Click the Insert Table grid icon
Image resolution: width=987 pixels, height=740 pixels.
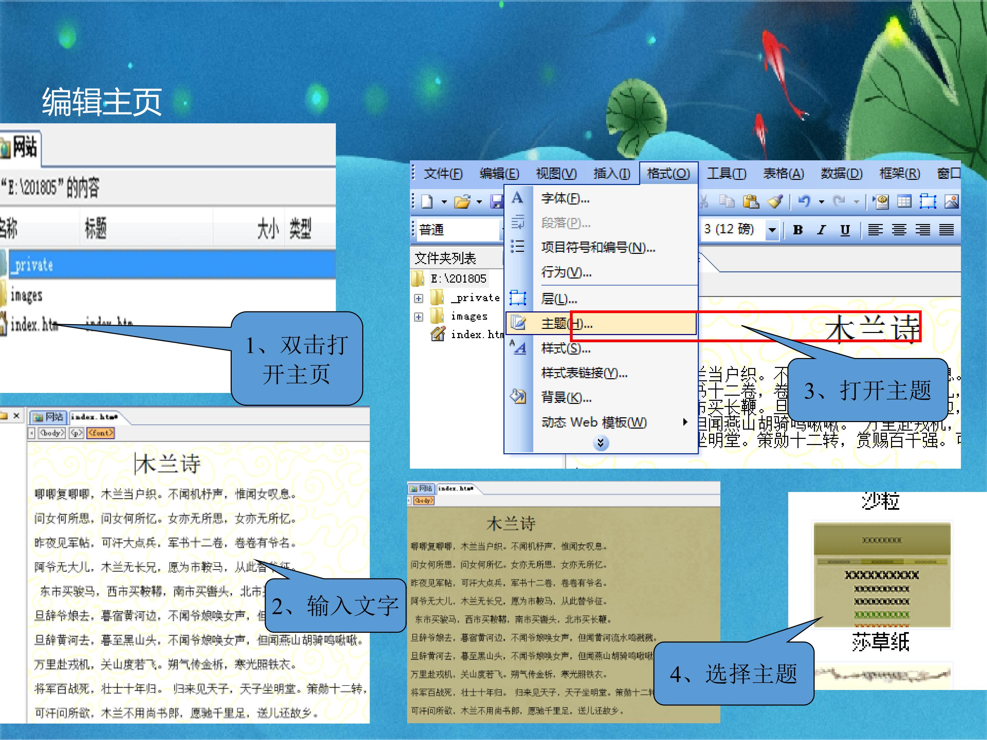[904, 201]
